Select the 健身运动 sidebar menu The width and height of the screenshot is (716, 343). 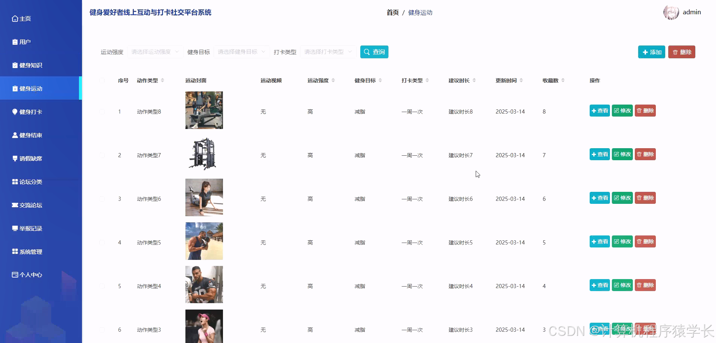point(41,88)
